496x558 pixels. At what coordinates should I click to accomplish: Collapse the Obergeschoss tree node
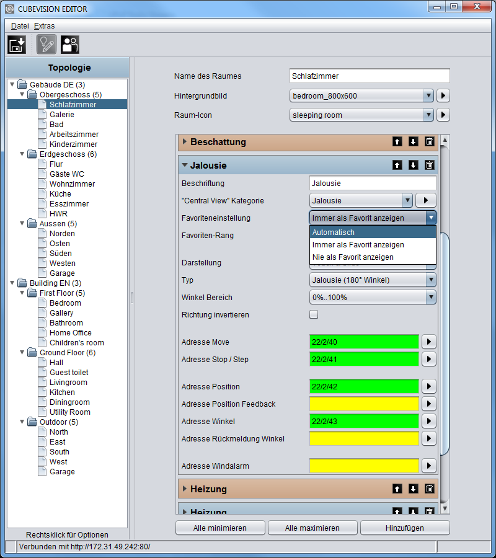pos(22,94)
